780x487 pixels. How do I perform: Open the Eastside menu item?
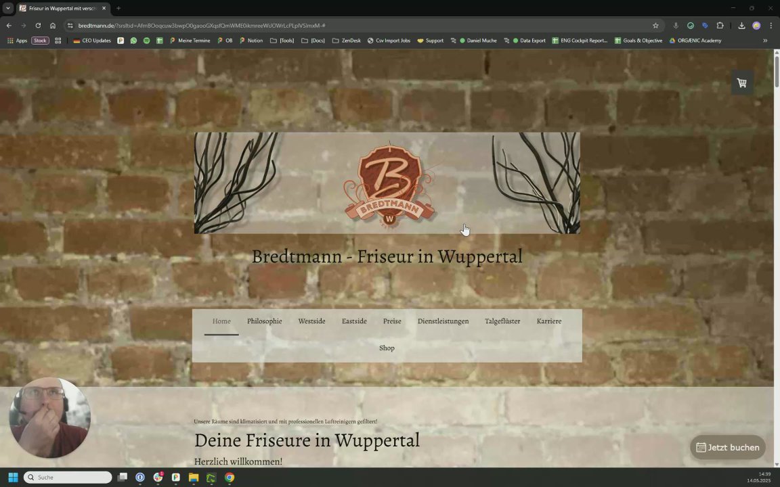354,321
